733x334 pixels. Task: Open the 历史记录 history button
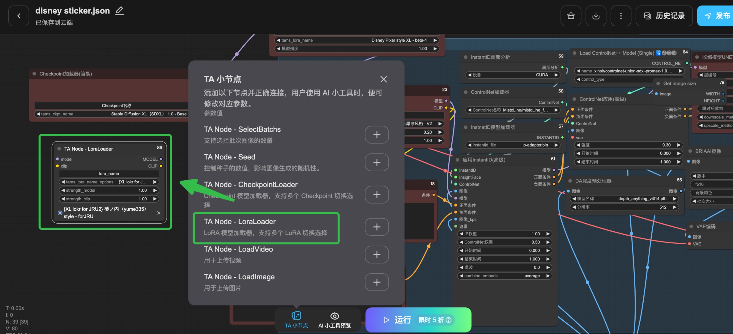tap(664, 16)
